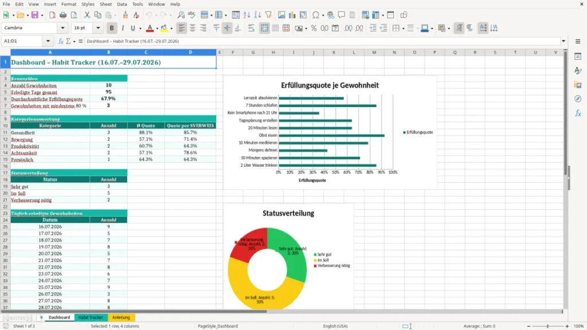Toggle Bold formatting
The image size is (587, 330).
point(112,28)
